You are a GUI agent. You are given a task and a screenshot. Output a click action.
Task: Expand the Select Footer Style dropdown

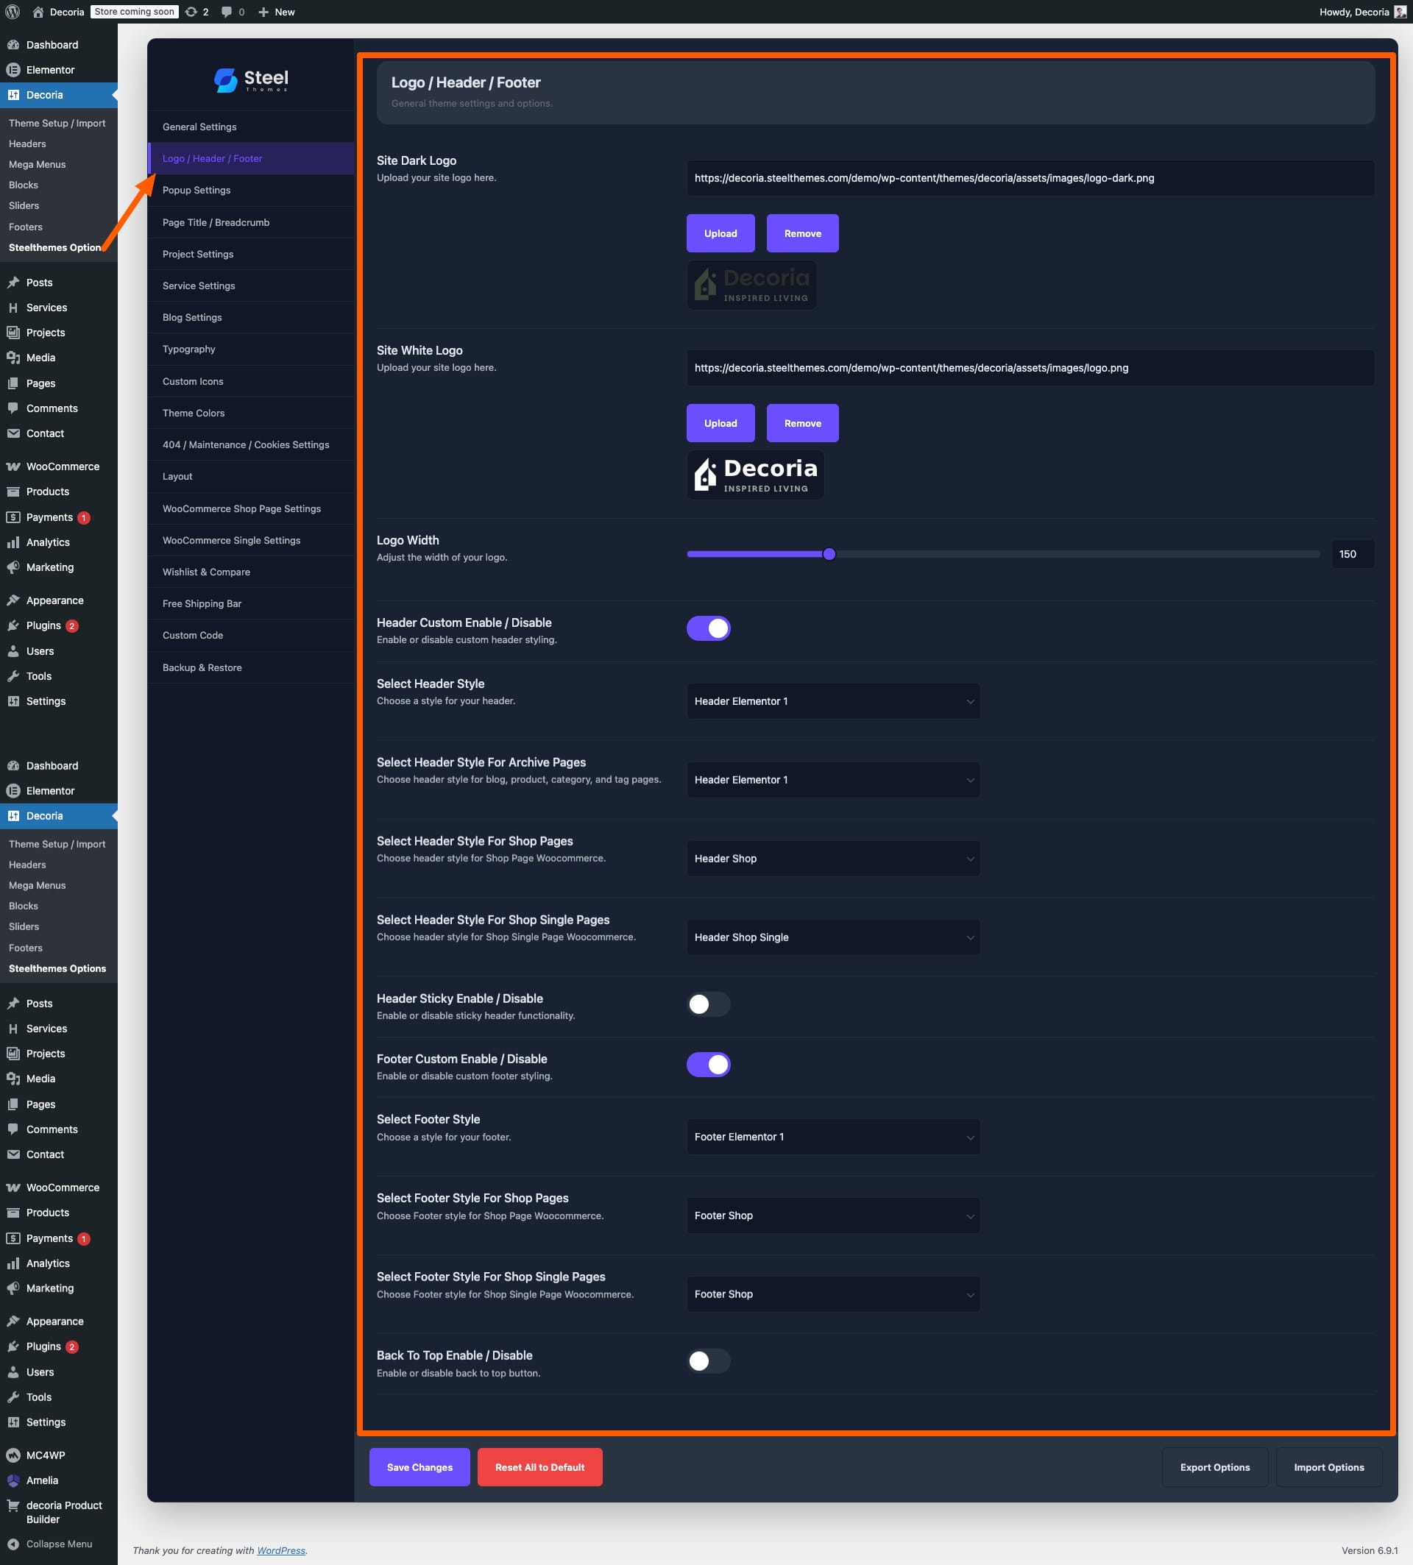click(x=833, y=1137)
